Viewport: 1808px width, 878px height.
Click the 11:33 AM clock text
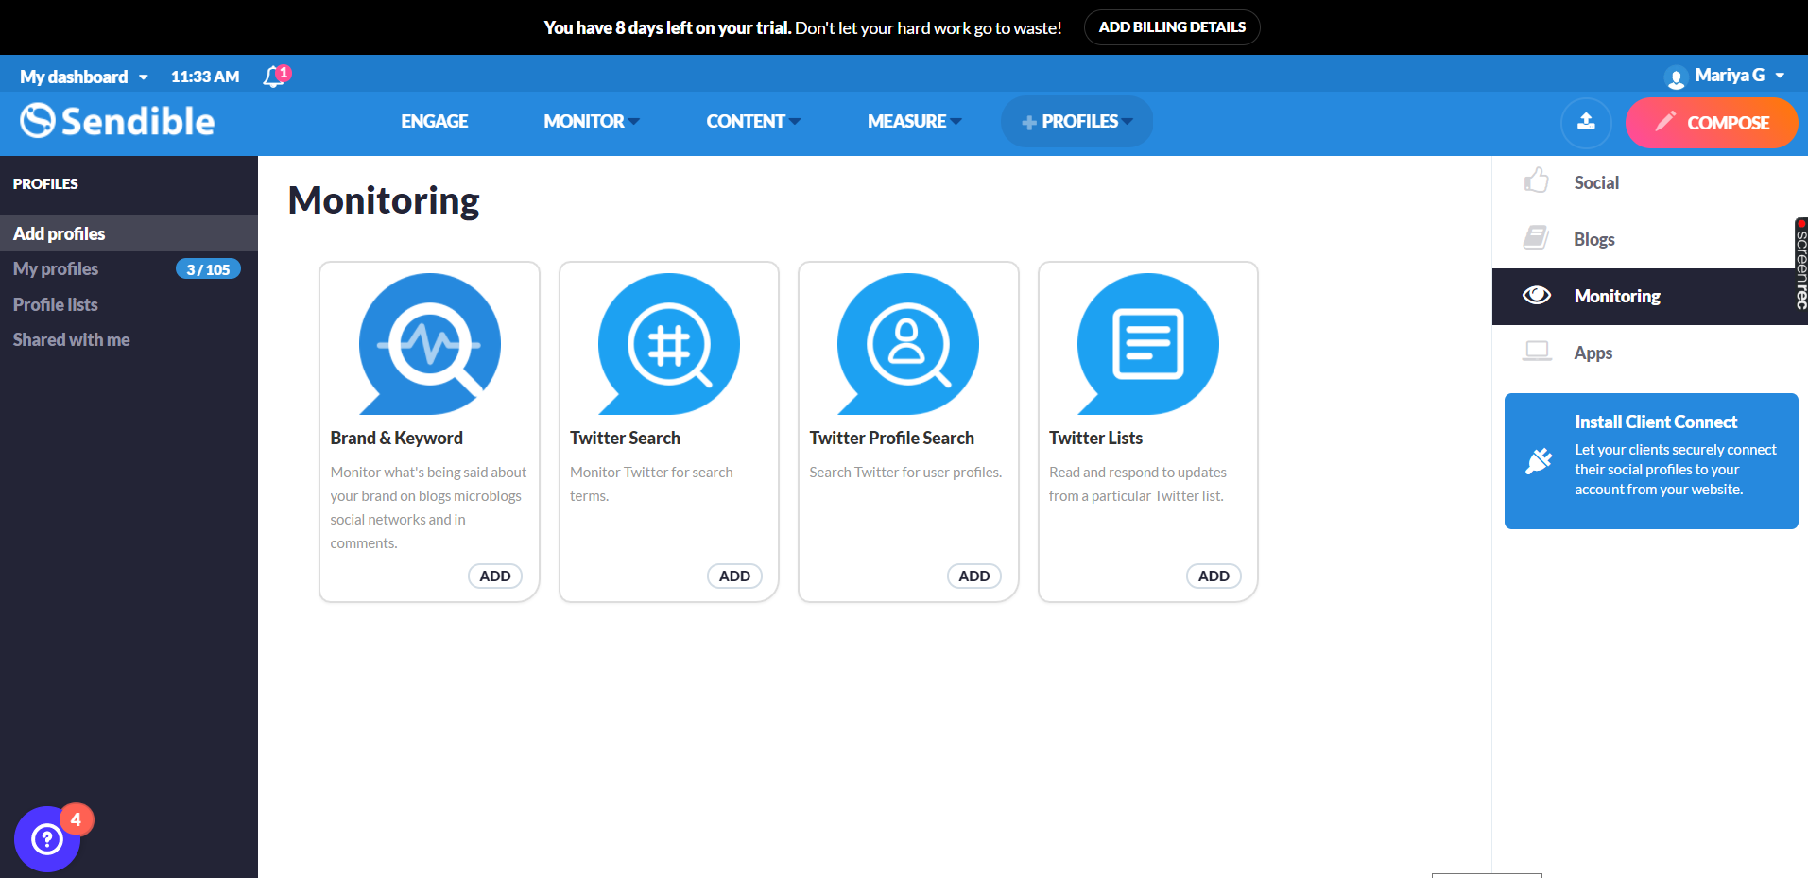(205, 77)
